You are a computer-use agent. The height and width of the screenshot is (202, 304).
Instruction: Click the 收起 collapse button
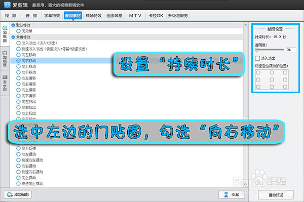coord(232,194)
